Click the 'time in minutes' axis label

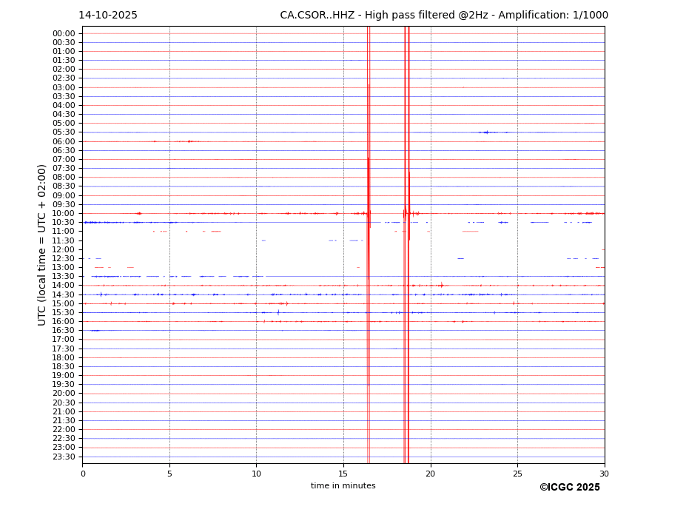click(x=343, y=486)
